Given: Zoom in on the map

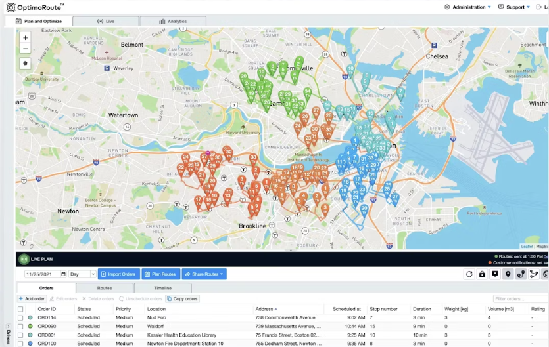Looking at the screenshot, I should tap(25, 38).
